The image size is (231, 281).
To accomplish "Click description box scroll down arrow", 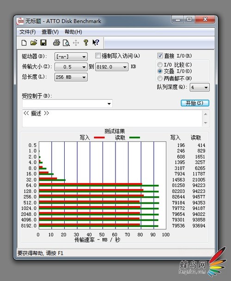I will (206, 123).
